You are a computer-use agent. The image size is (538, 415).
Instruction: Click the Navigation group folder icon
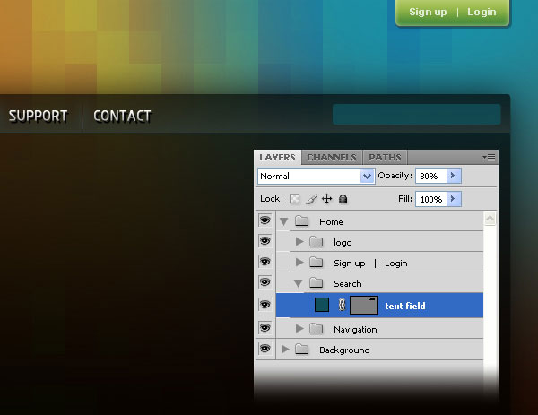pos(316,329)
